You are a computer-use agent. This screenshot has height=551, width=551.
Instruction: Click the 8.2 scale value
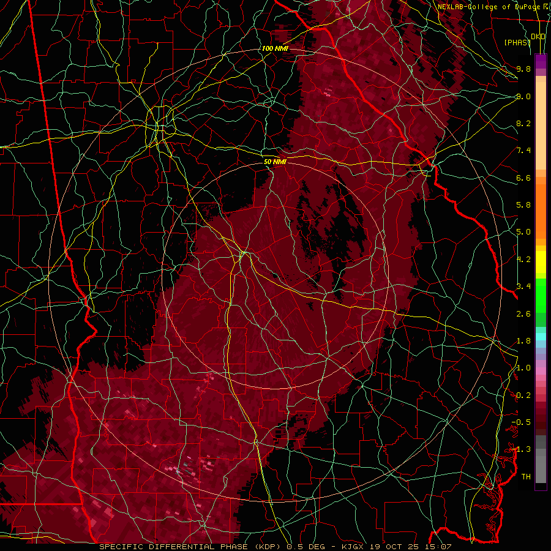click(523, 123)
